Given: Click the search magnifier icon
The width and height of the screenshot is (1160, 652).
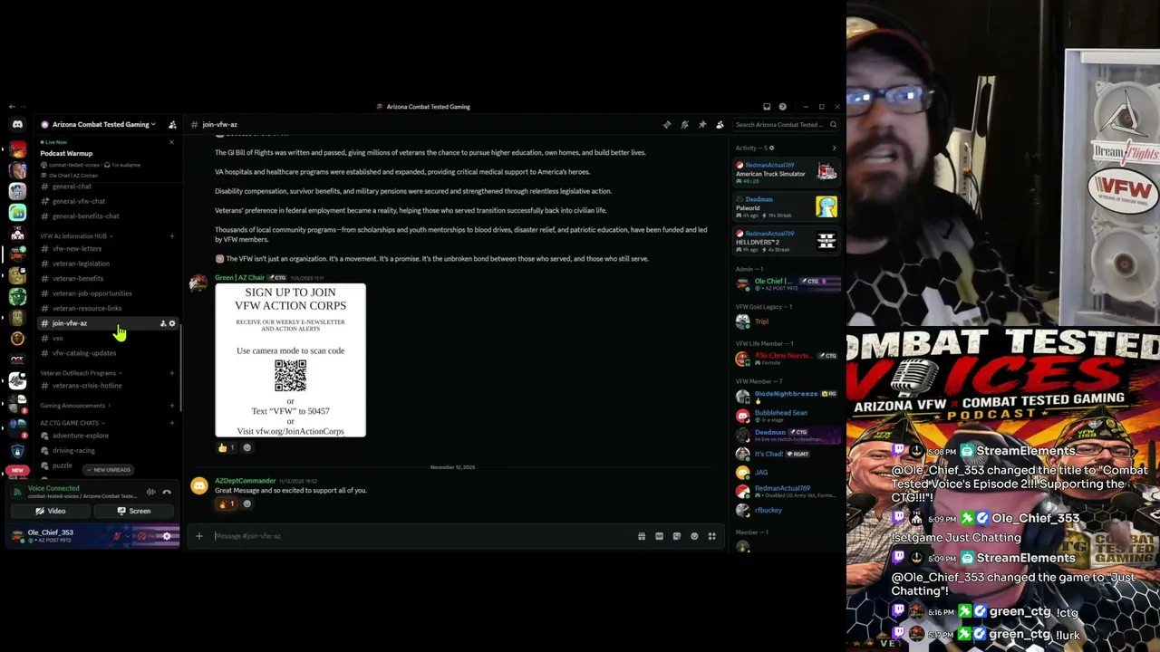Looking at the screenshot, I should coord(833,124).
